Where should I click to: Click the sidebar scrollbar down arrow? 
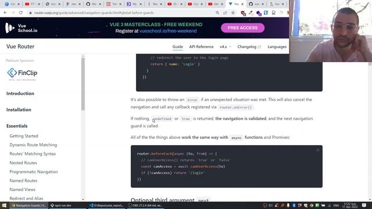(83, 199)
